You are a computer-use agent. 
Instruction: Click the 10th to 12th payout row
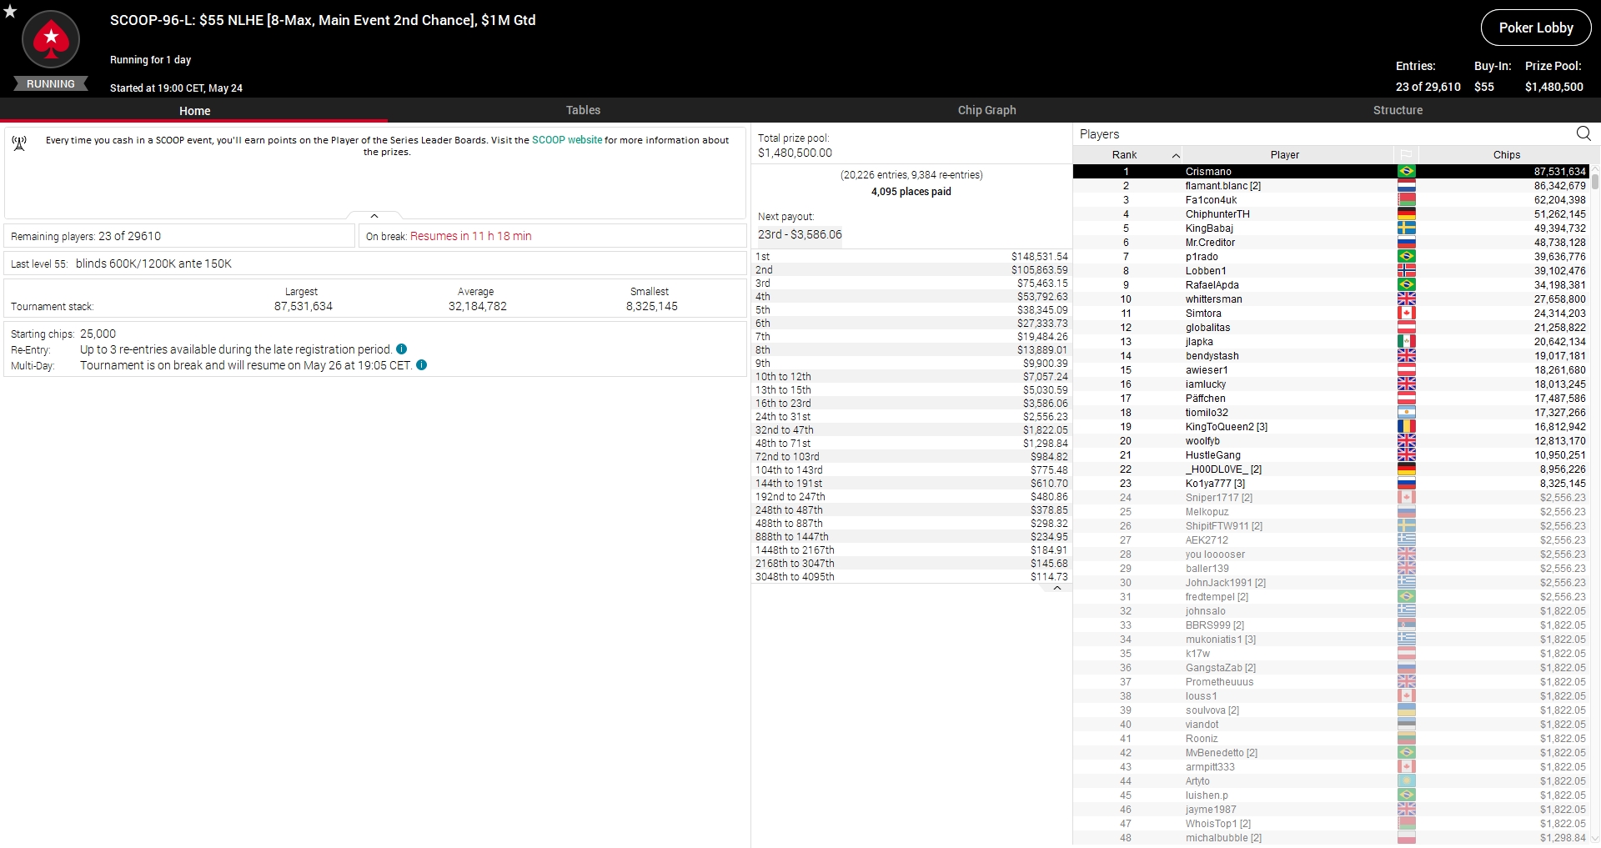(911, 377)
